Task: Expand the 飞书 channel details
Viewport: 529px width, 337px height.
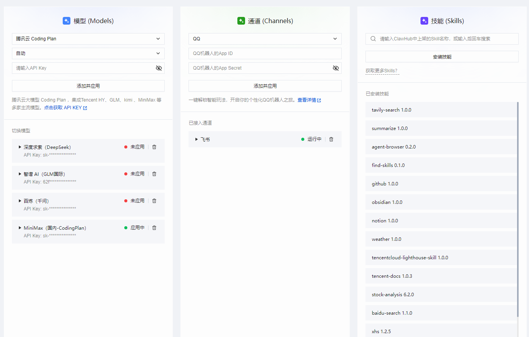Action: coord(196,139)
